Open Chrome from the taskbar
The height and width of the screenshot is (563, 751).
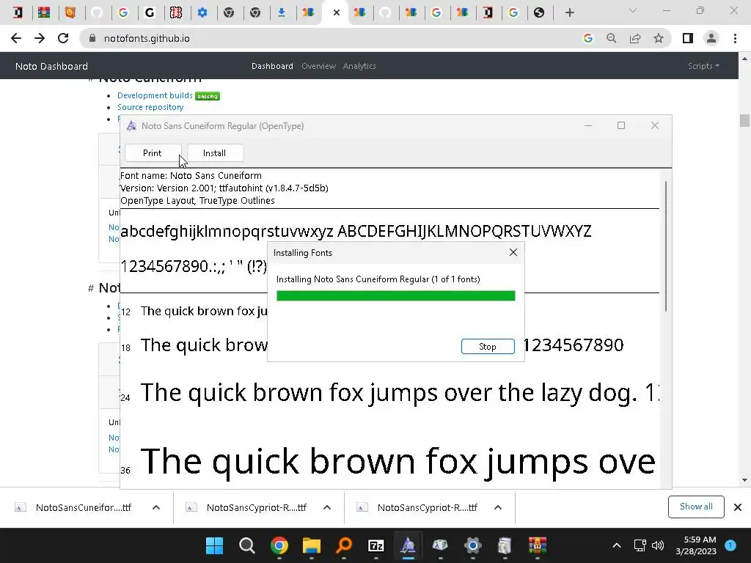coord(279,545)
